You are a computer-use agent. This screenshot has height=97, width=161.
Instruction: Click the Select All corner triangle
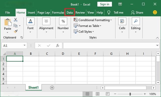[4, 54]
